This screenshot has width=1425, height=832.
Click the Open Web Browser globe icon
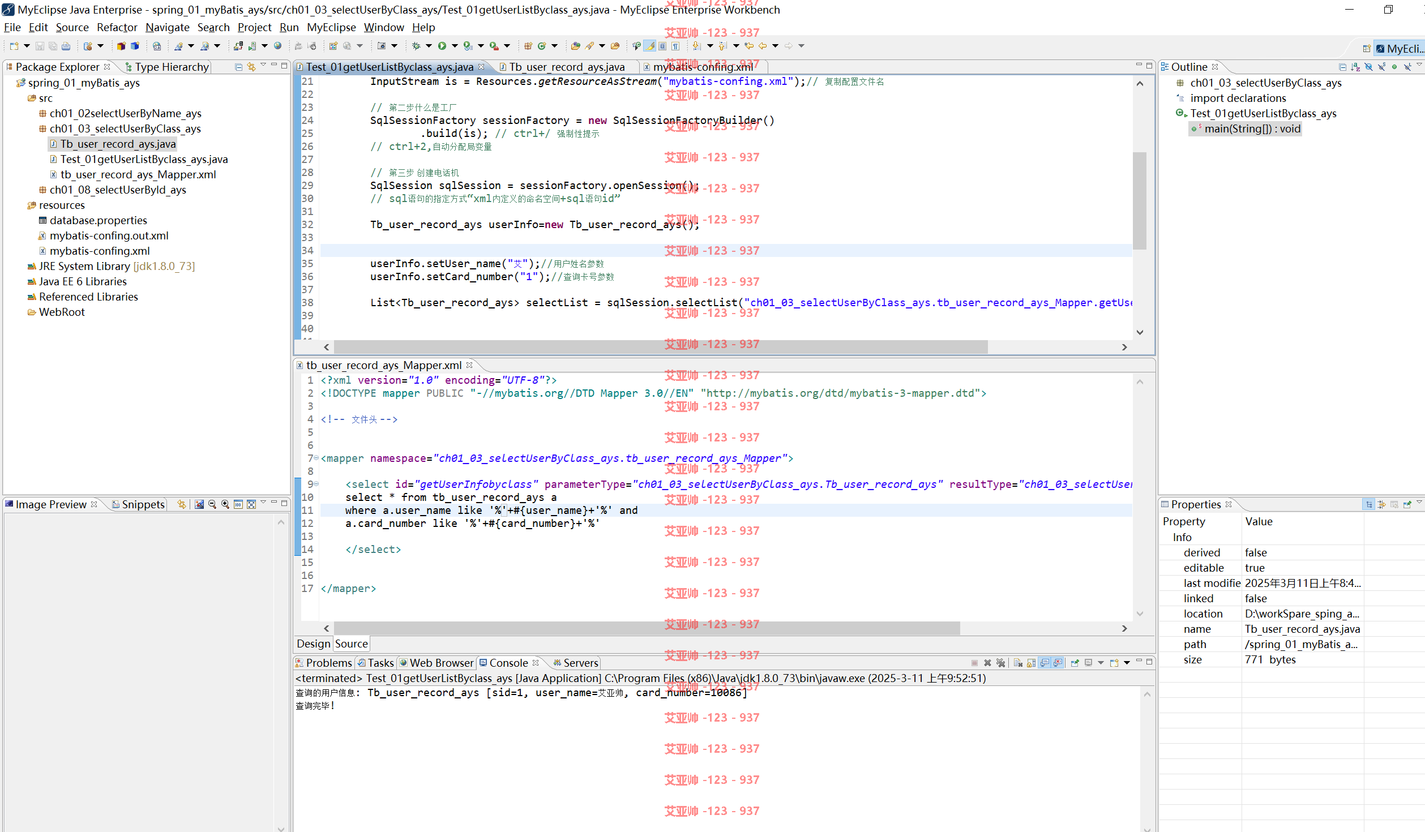277,46
